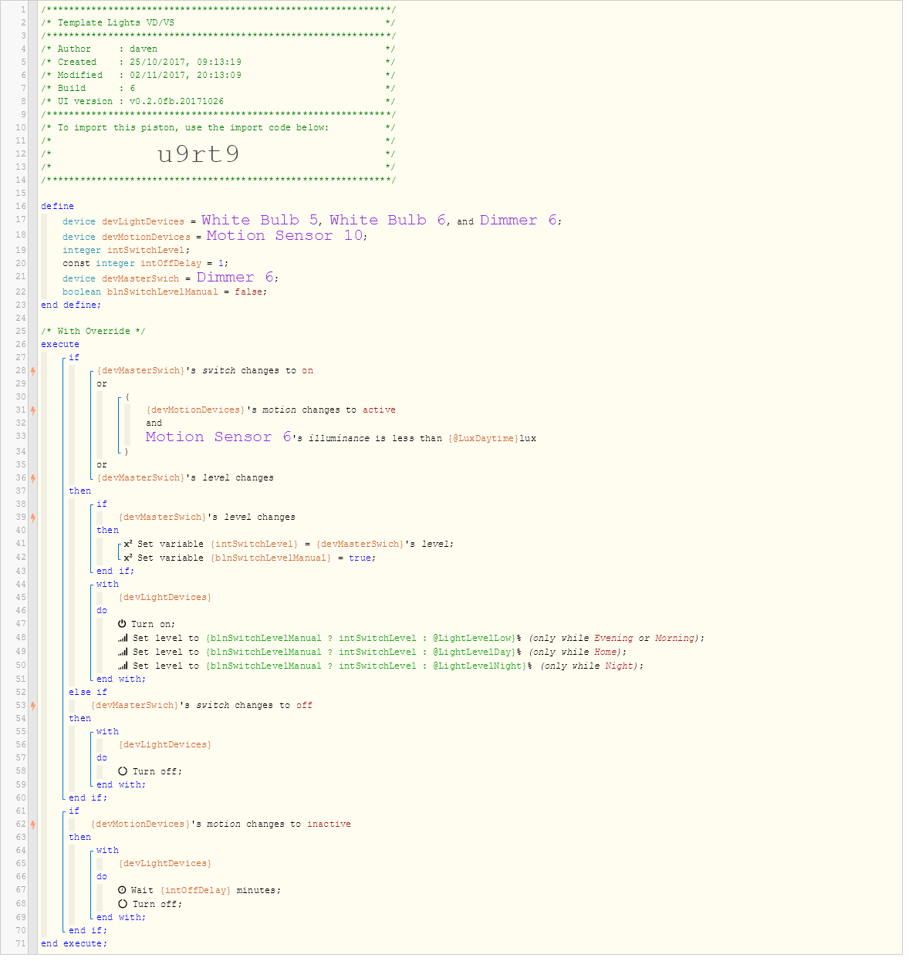Click the 'devMotionDevices' variable on line 18

146,238
